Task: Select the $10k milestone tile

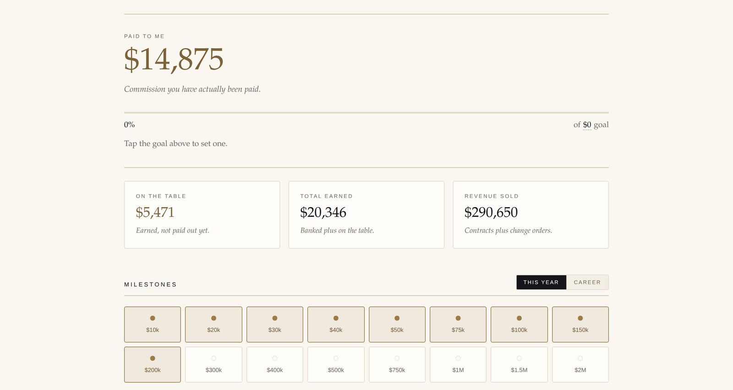Action: click(153, 324)
